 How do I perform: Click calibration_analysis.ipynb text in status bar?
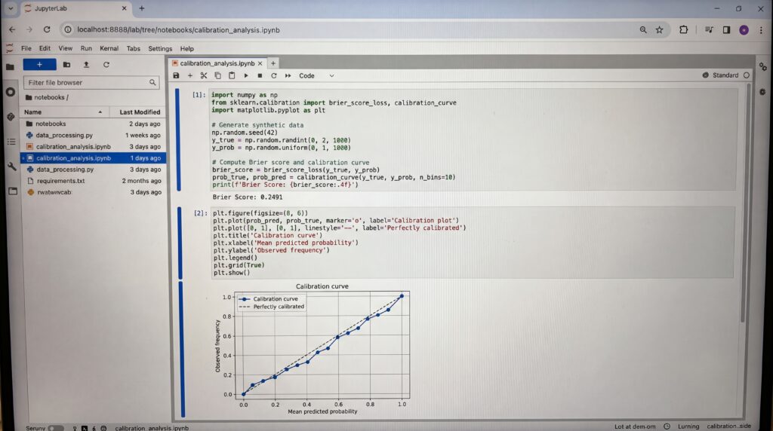tap(152, 428)
